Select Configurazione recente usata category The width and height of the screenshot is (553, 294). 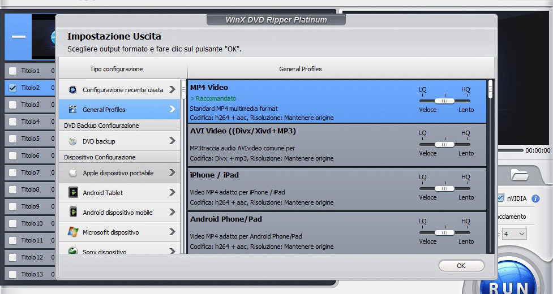tap(119, 89)
